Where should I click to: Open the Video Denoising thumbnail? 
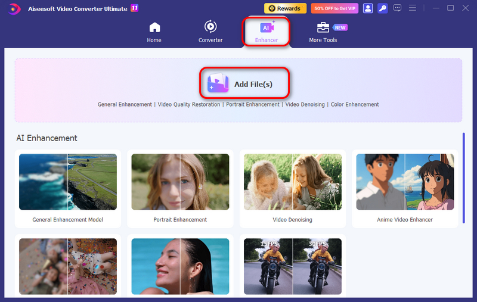[x=293, y=182]
